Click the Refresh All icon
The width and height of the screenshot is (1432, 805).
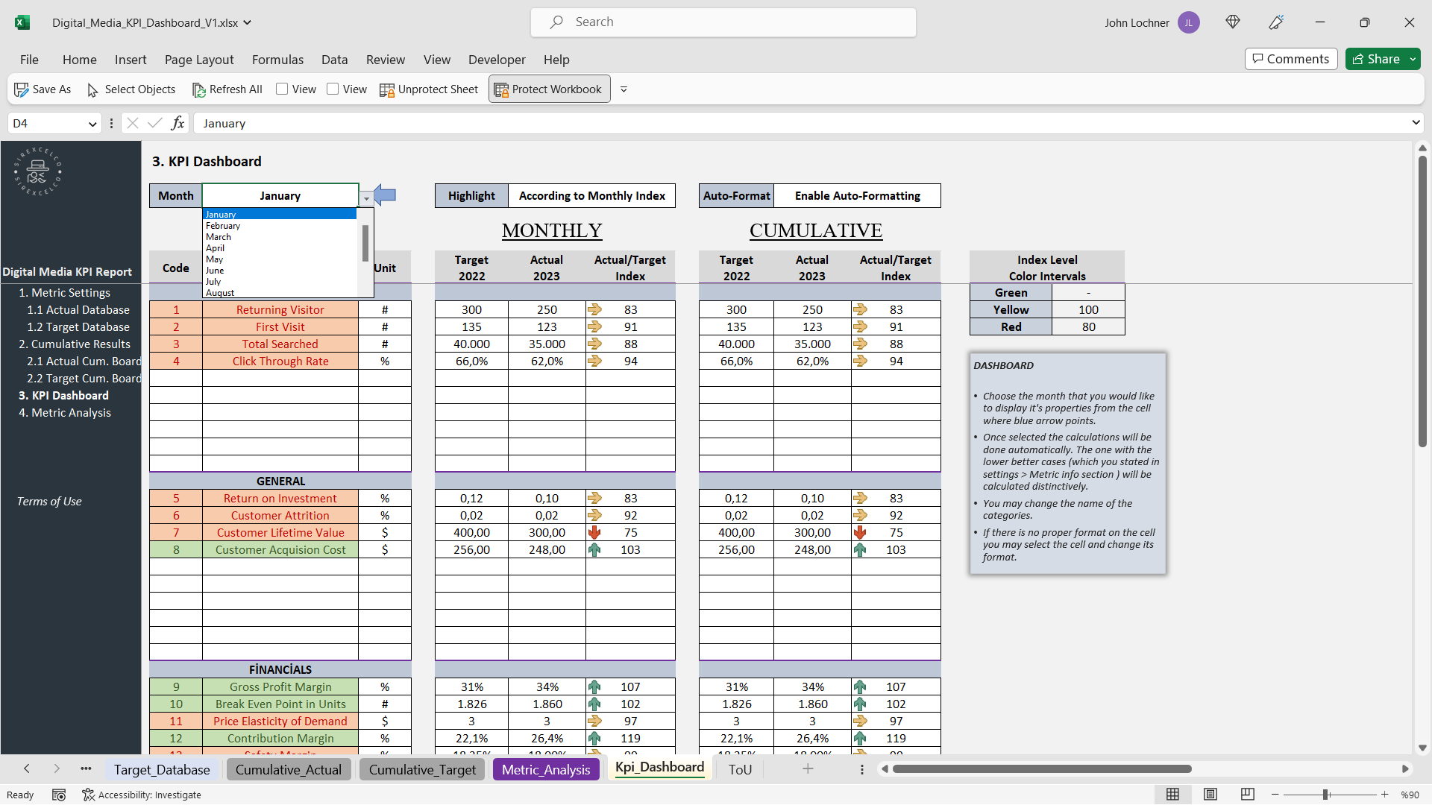198,89
